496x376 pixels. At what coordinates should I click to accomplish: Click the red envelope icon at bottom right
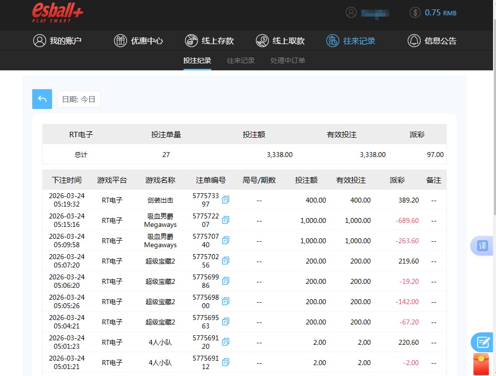pyautogui.click(x=482, y=364)
